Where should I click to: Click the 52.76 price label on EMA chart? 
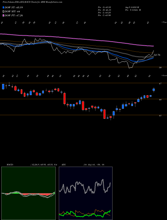coord(157,55)
